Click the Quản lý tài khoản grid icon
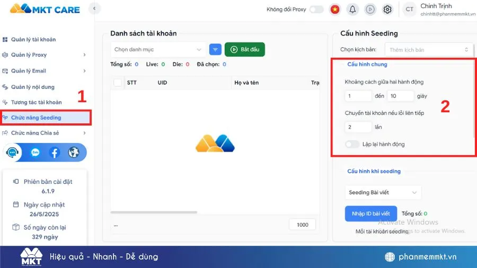The image size is (477, 268). click(x=5, y=40)
